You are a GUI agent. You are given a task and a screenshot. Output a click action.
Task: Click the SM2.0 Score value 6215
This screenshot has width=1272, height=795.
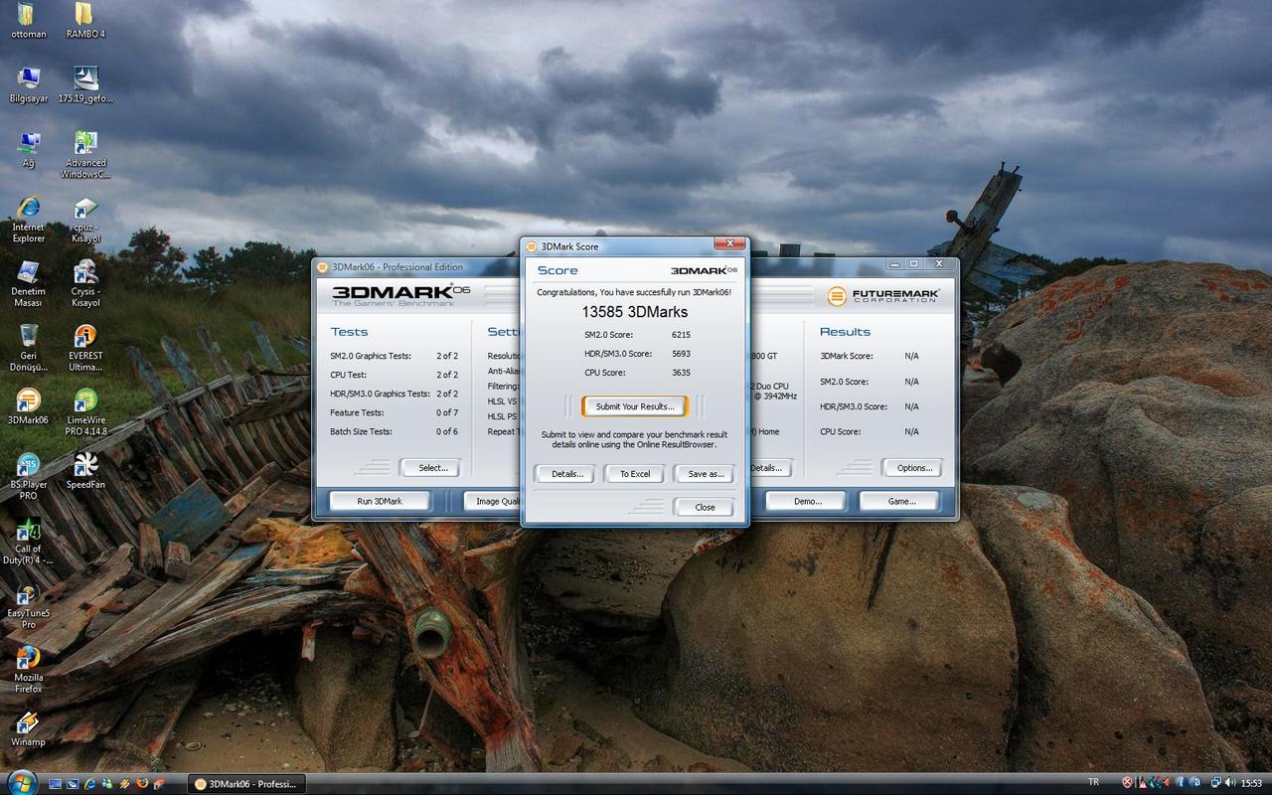click(x=680, y=335)
